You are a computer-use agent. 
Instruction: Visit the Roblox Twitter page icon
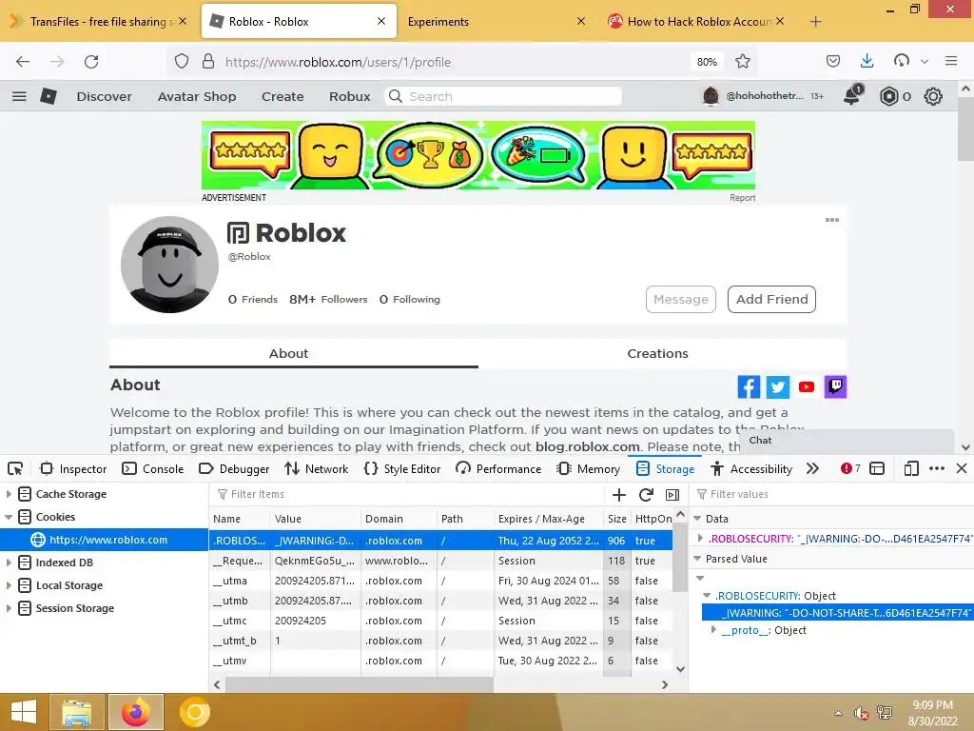point(777,386)
